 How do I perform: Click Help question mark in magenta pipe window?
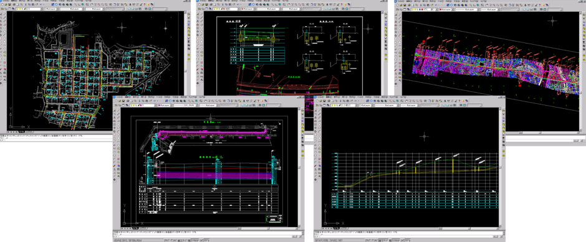258,101
